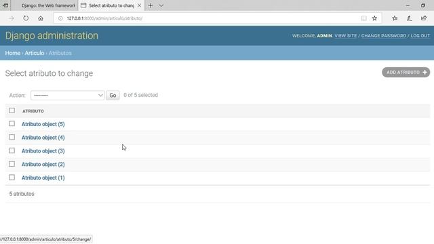Close the Select atributo tab
The width and height of the screenshot is (434, 244).
coord(140,5)
